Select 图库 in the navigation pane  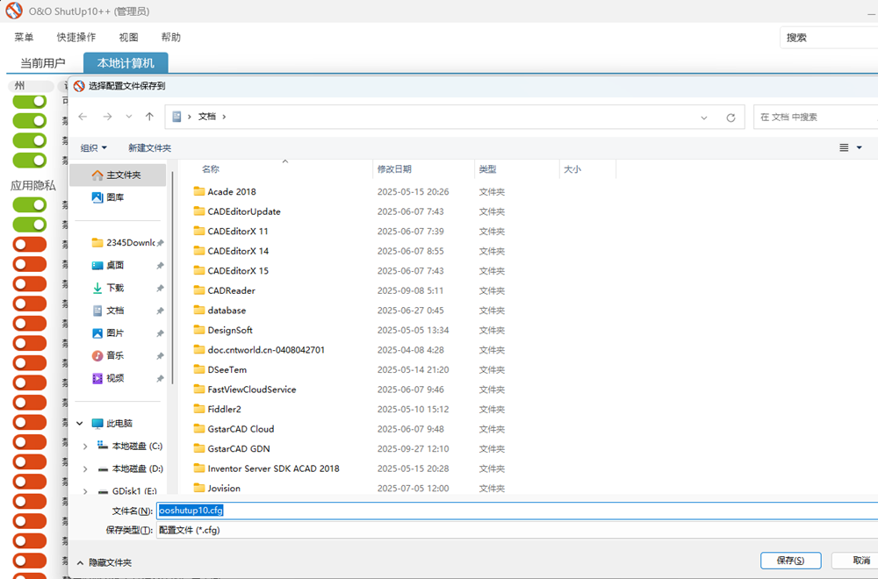point(114,198)
